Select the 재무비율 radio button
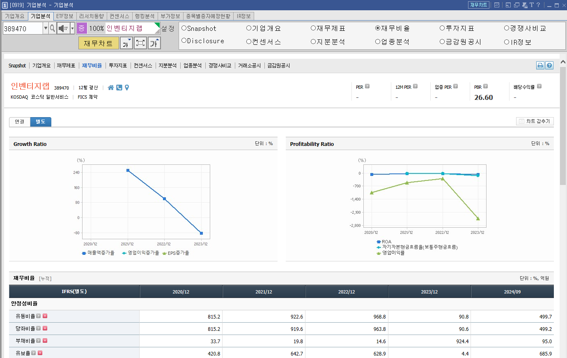Viewport: 567px width, 358px height. point(378,28)
